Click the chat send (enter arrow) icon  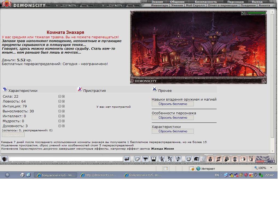click(127, 159)
